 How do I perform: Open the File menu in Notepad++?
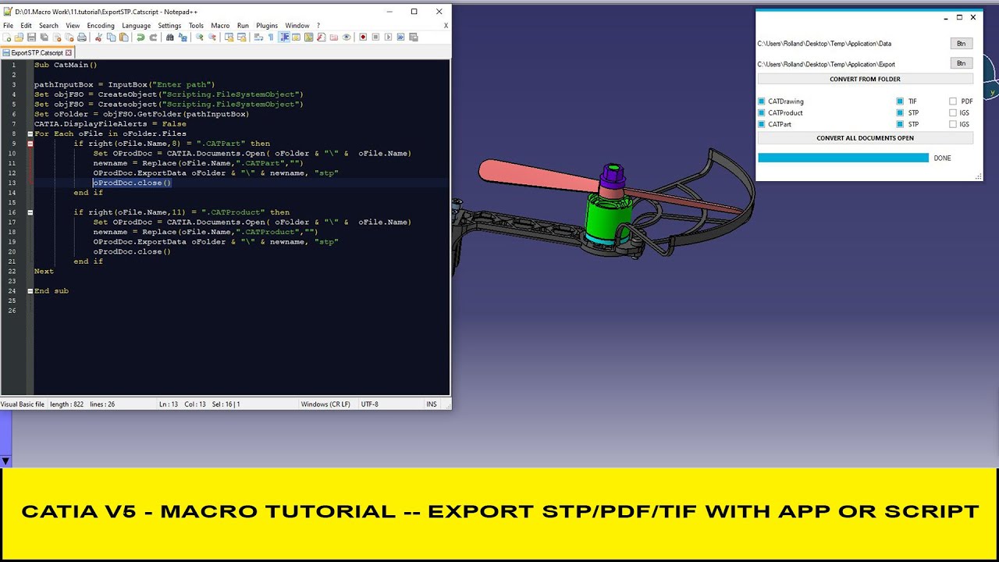(x=8, y=26)
